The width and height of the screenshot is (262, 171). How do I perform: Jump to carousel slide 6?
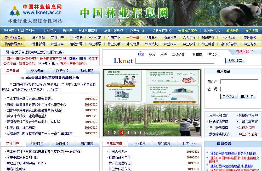coord(141,133)
